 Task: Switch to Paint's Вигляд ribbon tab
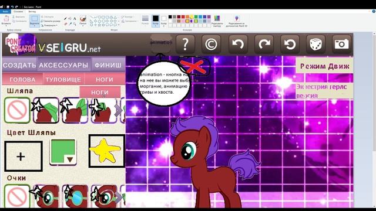click(32, 11)
